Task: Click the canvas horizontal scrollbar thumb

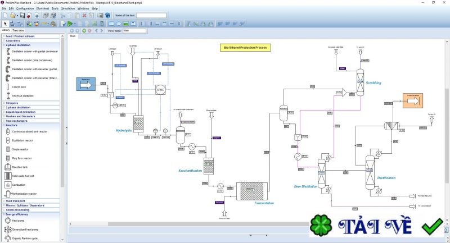Action: [x=90, y=224]
